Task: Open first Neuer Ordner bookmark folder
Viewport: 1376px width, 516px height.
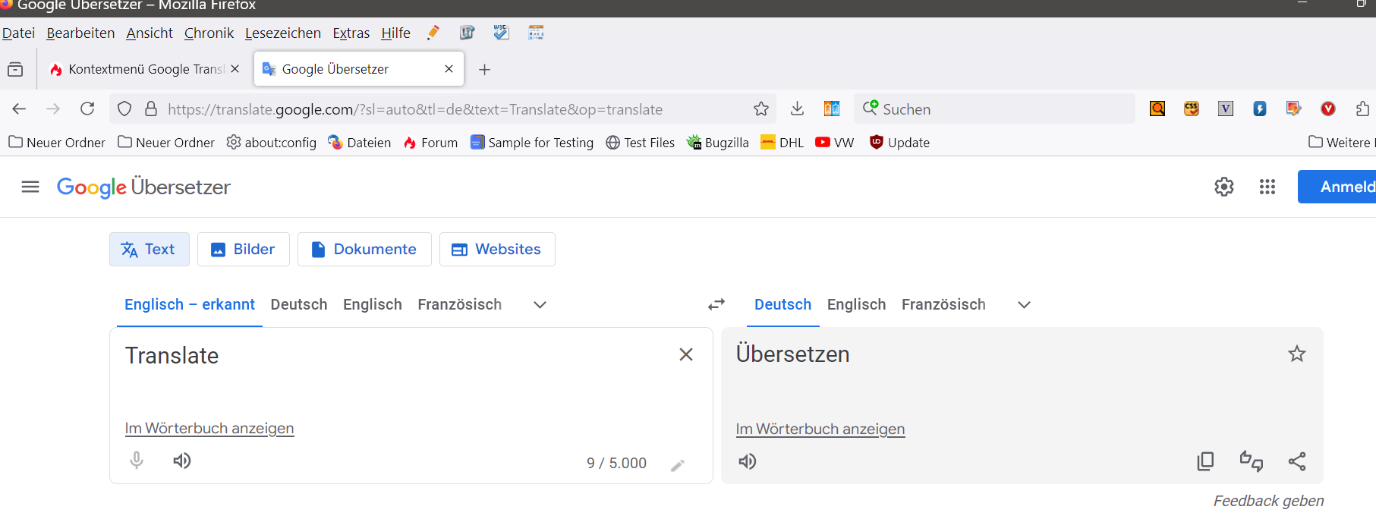Action: pos(57,142)
